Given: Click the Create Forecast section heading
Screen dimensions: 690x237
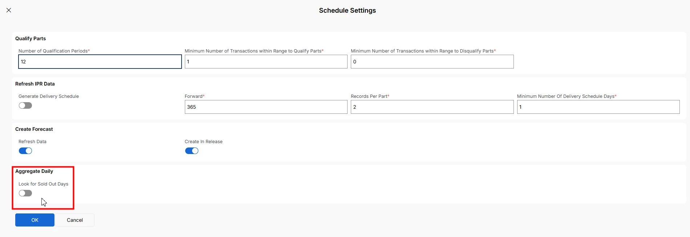Looking at the screenshot, I should click(x=34, y=129).
